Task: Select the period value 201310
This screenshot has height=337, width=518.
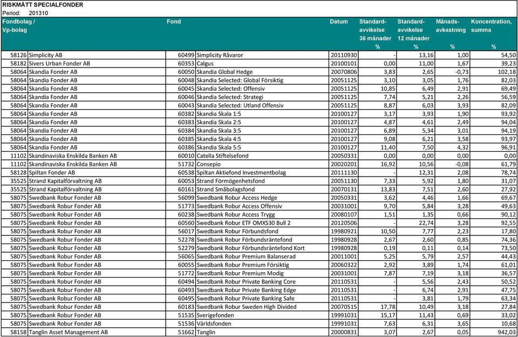Action: 38,13
